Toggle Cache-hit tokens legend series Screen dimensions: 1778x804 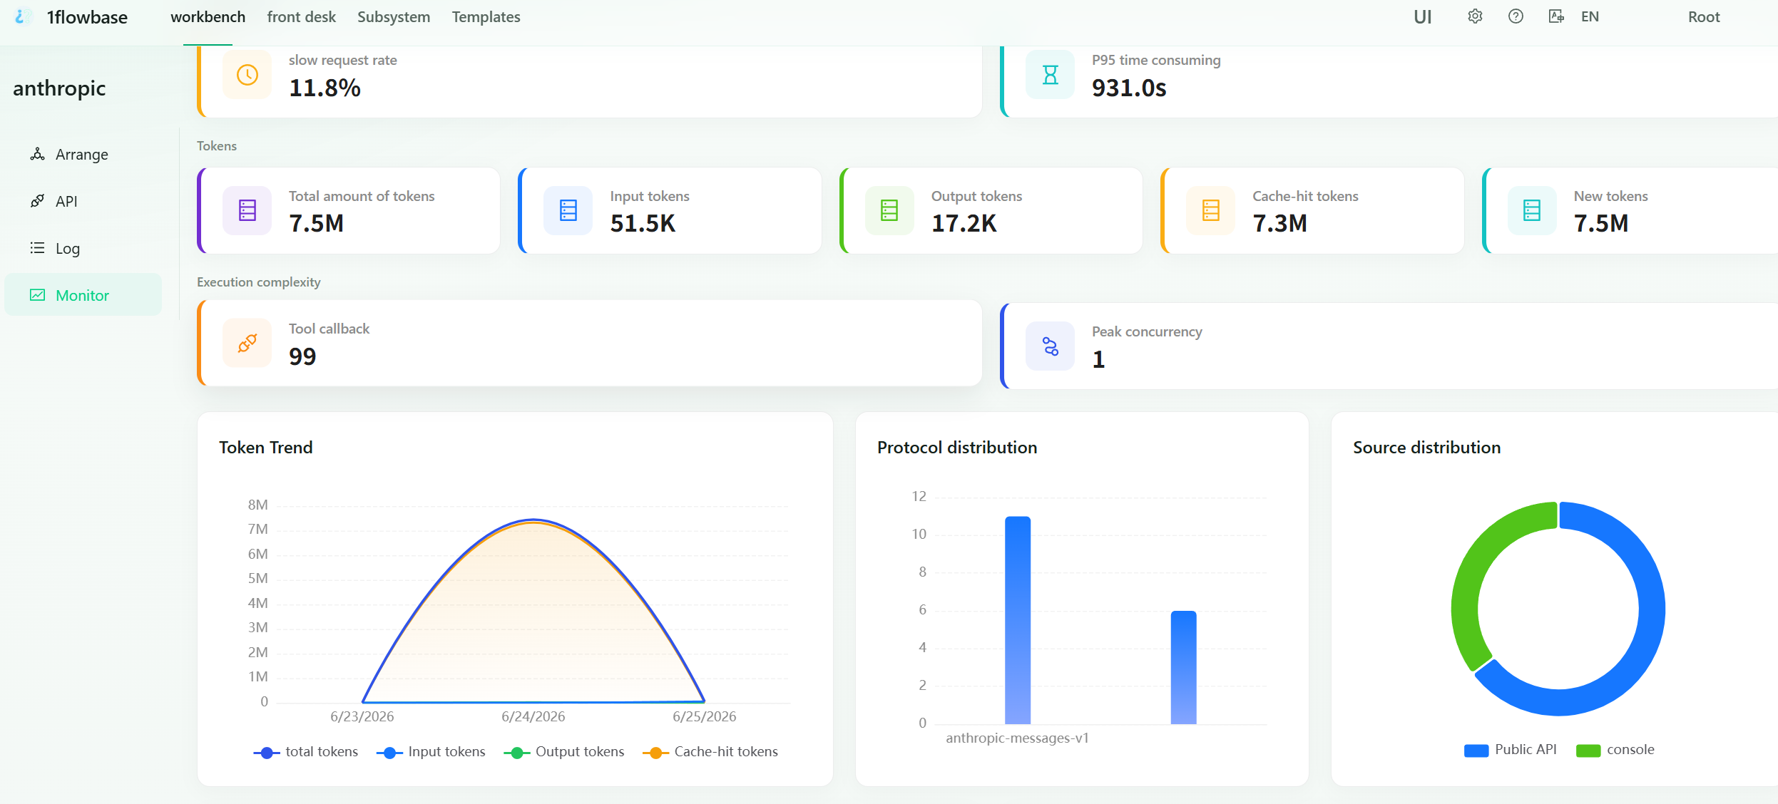[x=710, y=752]
